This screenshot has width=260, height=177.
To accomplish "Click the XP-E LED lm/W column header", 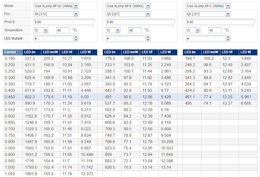I will [131, 52].
